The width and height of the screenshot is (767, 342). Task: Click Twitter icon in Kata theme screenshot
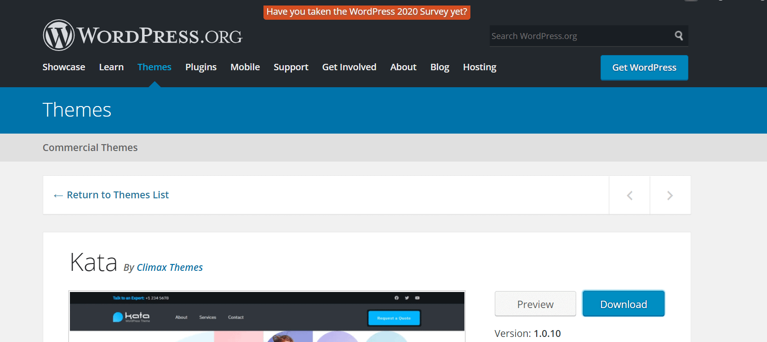(x=407, y=298)
